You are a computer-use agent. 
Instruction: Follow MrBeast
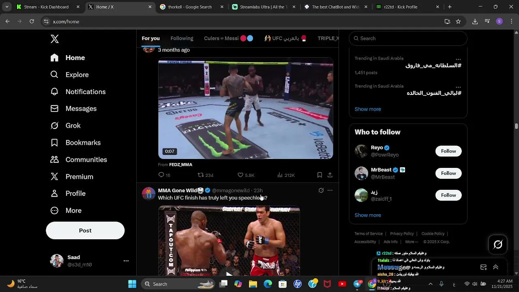[x=448, y=173]
